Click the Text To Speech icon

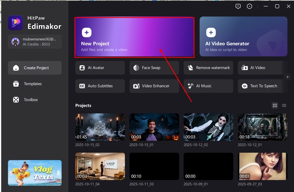pyautogui.click(x=244, y=86)
